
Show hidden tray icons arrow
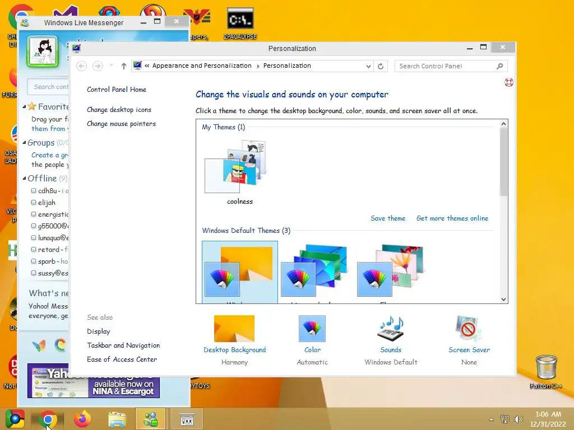(x=491, y=419)
